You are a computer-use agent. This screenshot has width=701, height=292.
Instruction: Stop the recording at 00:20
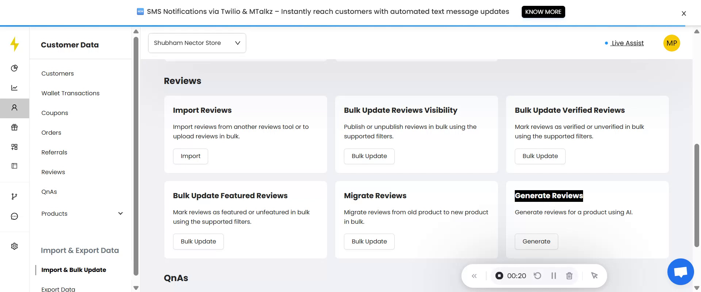[499, 276]
